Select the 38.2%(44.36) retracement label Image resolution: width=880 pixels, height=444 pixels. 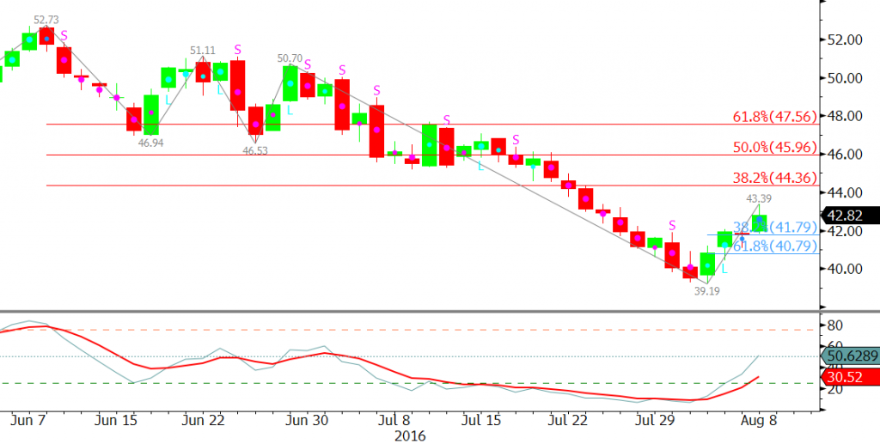[x=774, y=179]
